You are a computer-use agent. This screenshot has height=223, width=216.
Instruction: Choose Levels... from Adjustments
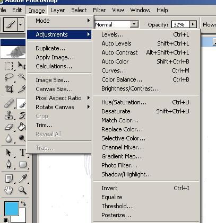tap(146, 34)
